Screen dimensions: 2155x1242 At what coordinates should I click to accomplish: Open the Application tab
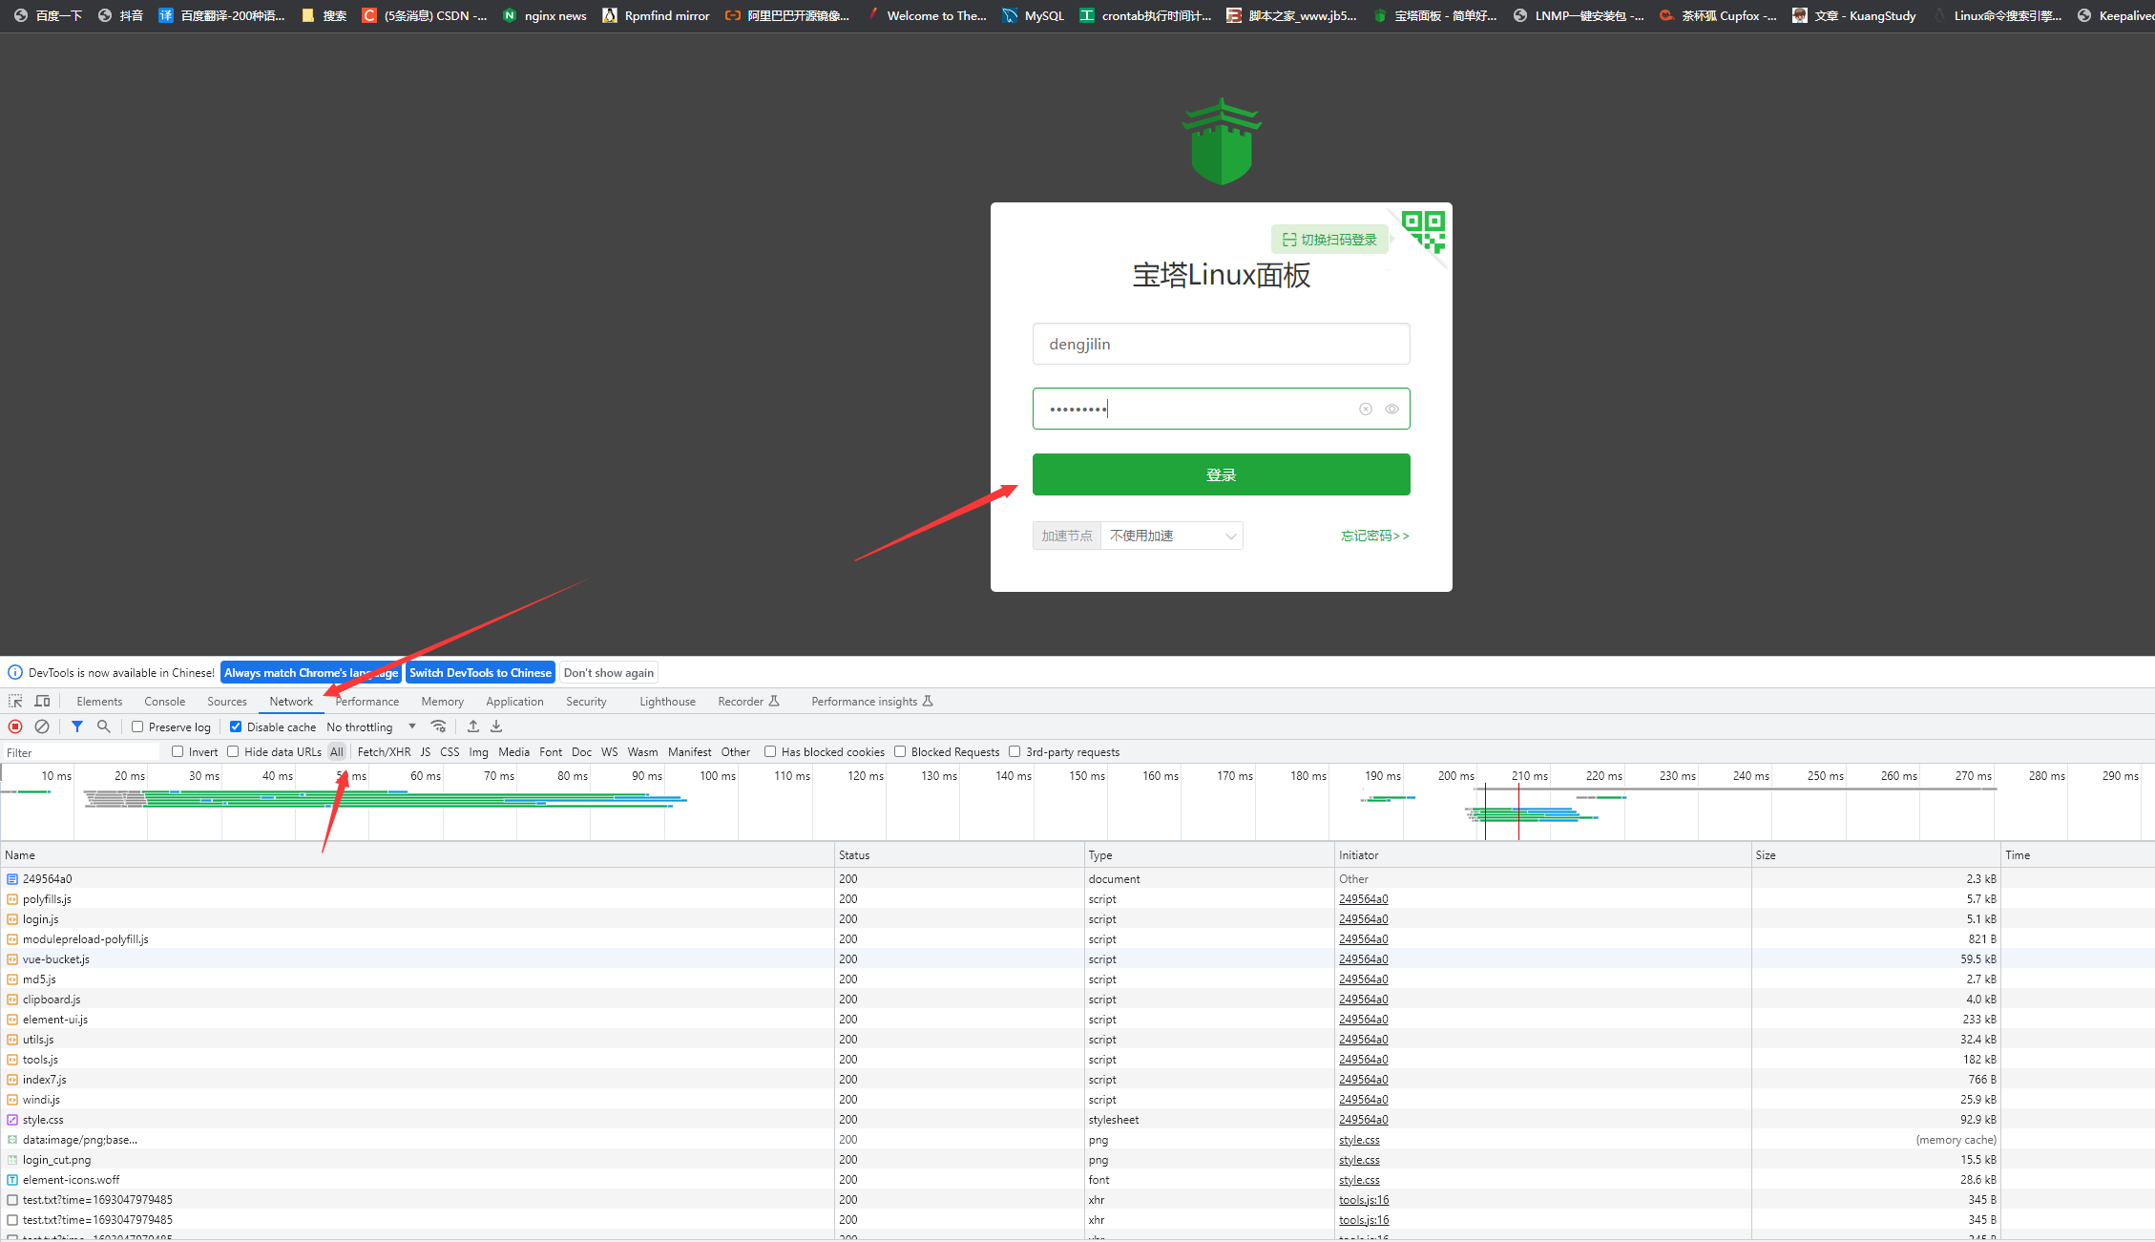click(x=514, y=701)
